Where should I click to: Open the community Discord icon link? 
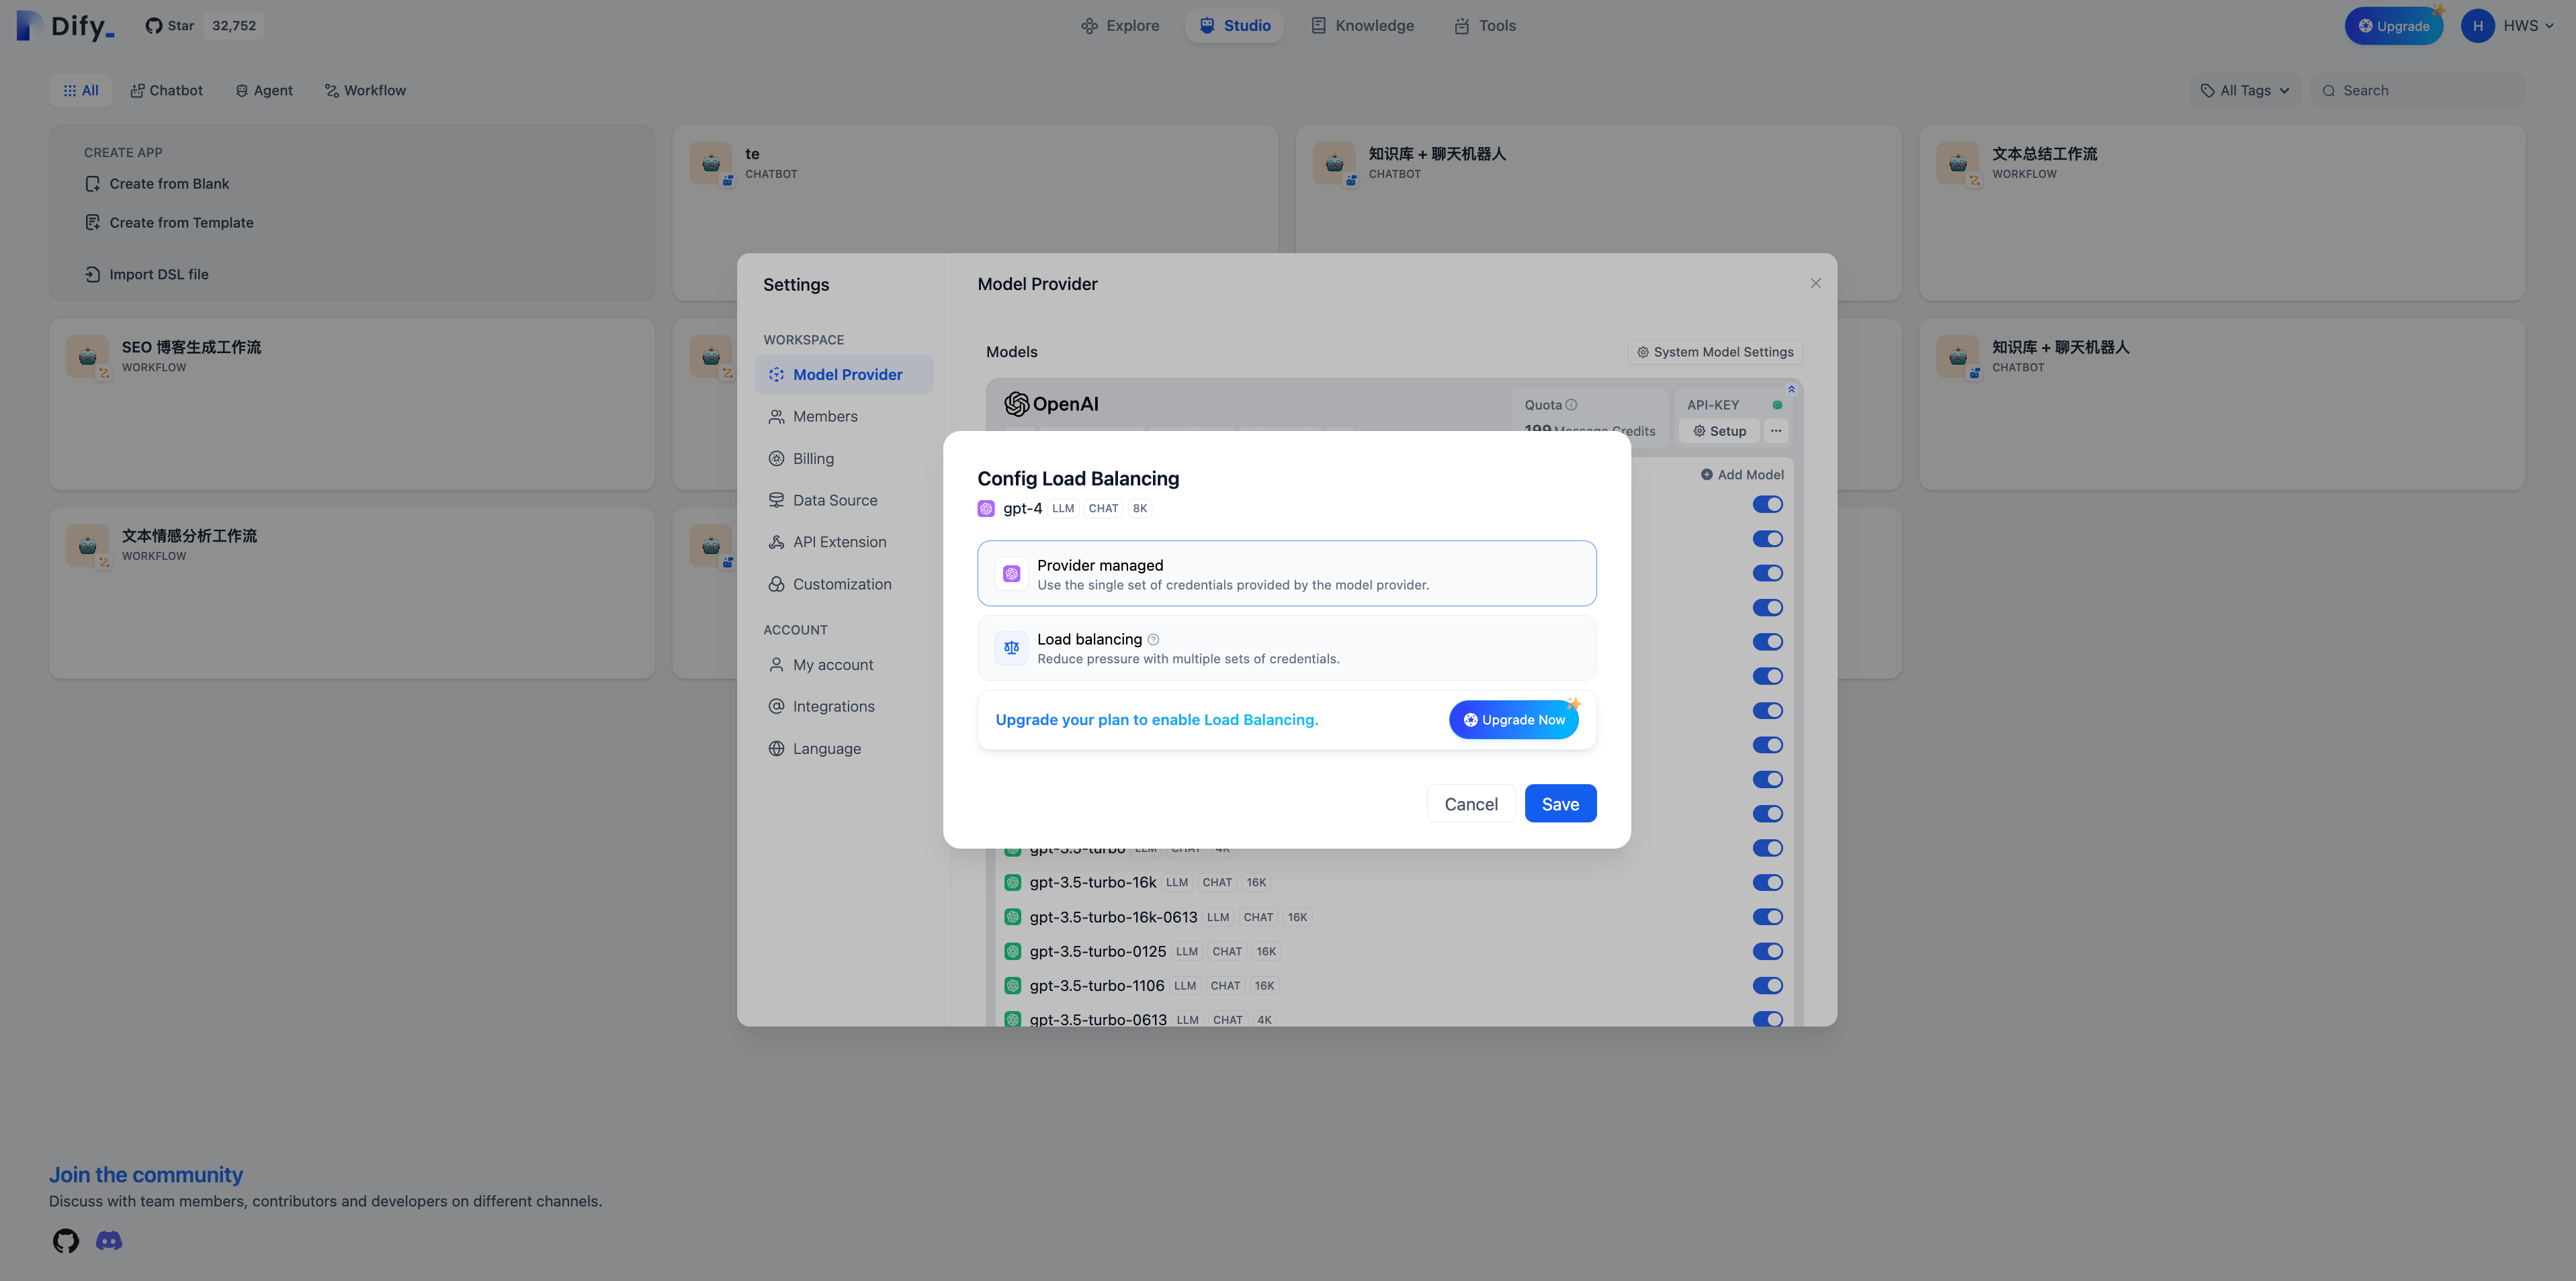[109, 1241]
